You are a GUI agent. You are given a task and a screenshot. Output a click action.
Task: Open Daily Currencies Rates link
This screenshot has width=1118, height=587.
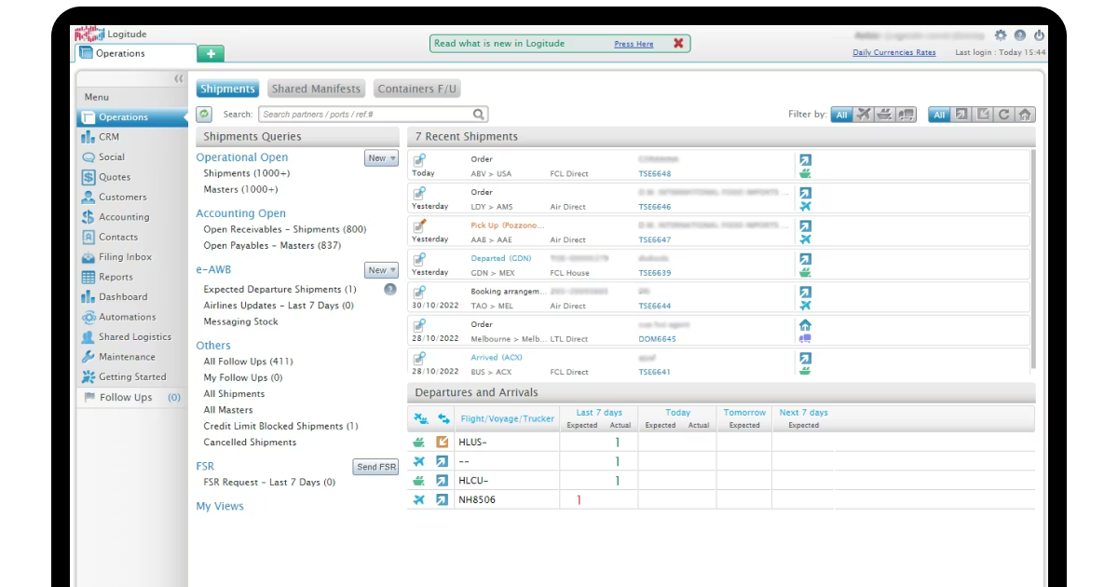pos(894,52)
